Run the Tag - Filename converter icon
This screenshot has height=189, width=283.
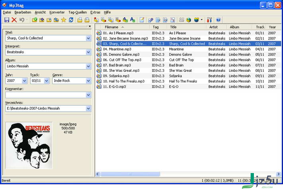(96, 20)
